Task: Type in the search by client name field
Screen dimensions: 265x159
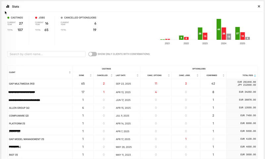Action: tap(46, 54)
